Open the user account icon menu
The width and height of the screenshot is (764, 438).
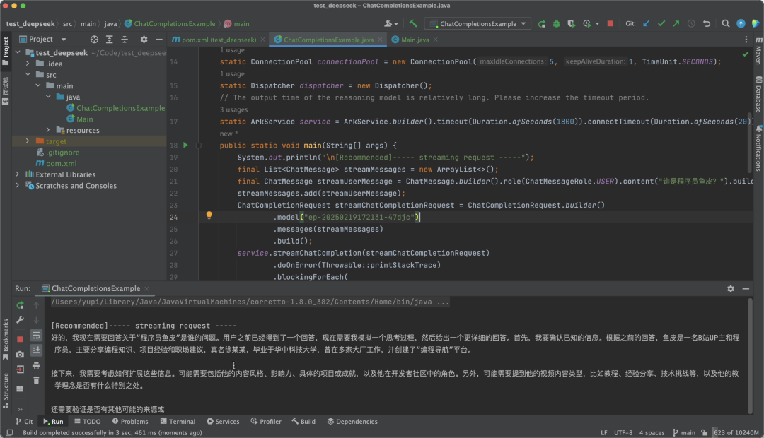click(390, 23)
